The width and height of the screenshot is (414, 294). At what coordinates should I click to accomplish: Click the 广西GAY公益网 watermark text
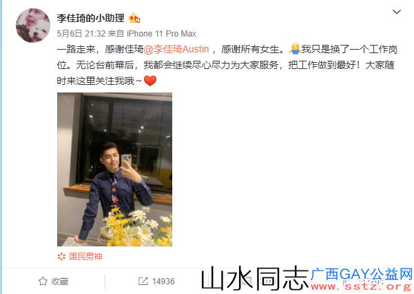[361, 274]
